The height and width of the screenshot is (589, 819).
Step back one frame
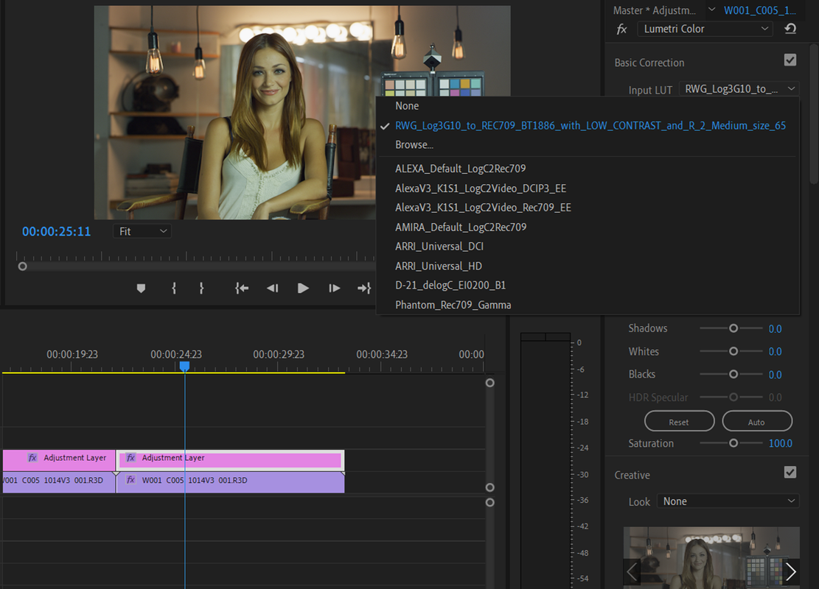[272, 288]
